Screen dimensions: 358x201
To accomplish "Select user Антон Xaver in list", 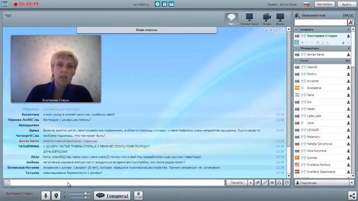I will click(322, 55).
